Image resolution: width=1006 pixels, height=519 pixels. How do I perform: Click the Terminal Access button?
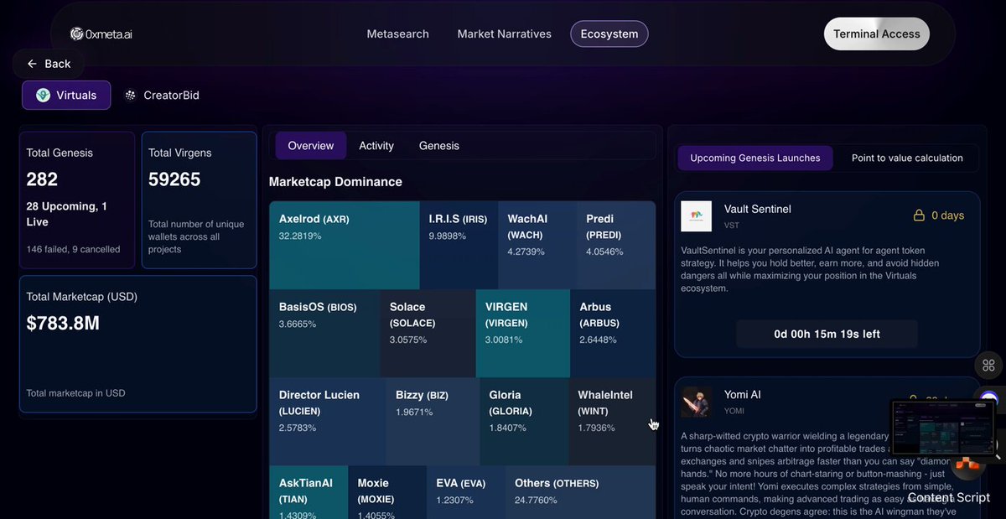click(876, 34)
